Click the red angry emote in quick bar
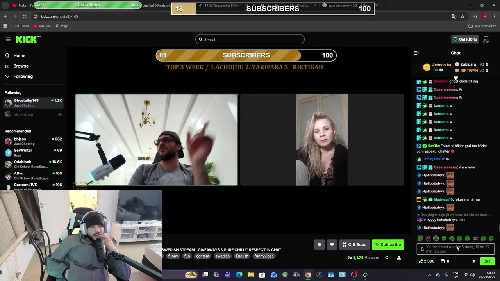 point(428,238)
